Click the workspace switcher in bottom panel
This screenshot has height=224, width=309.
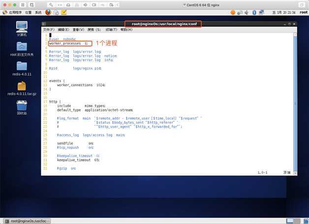pos(293,221)
